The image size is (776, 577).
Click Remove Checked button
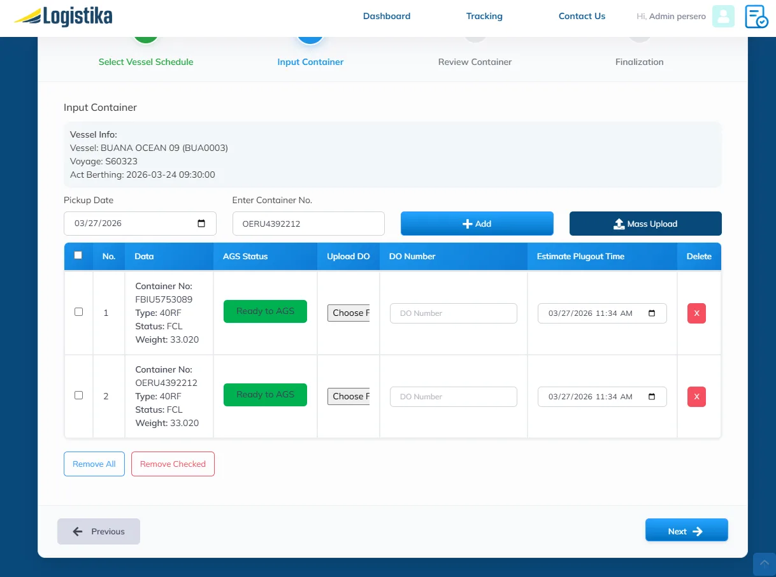[173, 464]
